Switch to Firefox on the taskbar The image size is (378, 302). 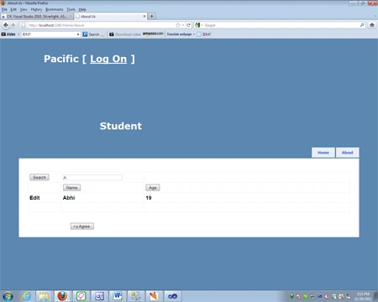[x=62, y=296]
